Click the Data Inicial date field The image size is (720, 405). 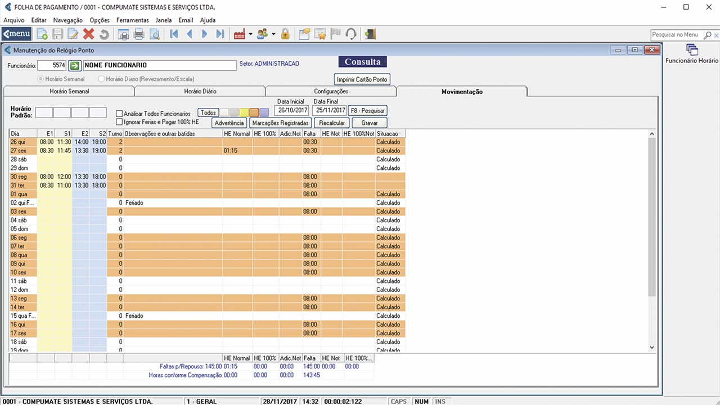(x=291, y=110)
